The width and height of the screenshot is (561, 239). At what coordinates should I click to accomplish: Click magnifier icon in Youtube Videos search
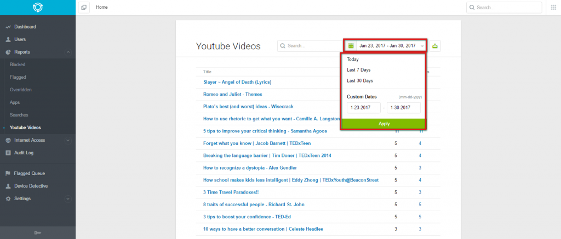(283, 46)
